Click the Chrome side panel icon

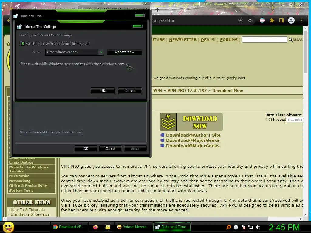point(281,20)
